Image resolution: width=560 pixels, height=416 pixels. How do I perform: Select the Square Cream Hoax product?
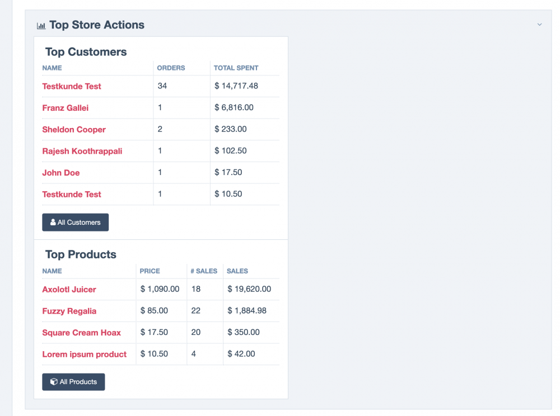point(82,333)
